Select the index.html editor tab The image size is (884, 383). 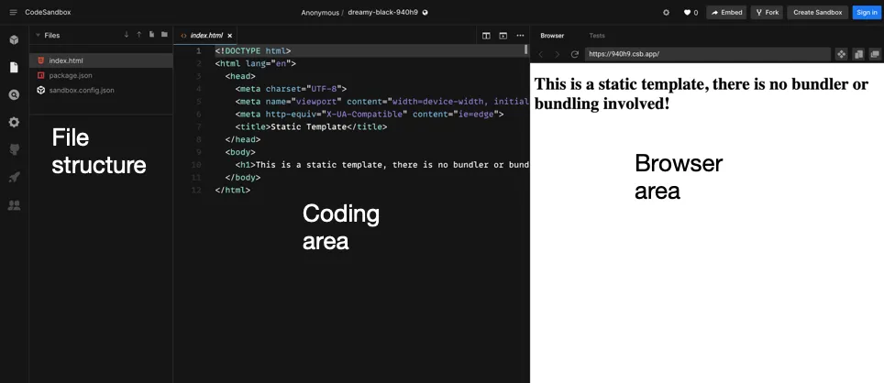click(x=205, y=35)
